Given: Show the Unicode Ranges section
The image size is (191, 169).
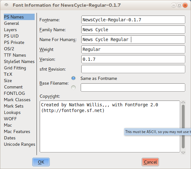Looking at the screenshot, I should click(x=19, y=144).
